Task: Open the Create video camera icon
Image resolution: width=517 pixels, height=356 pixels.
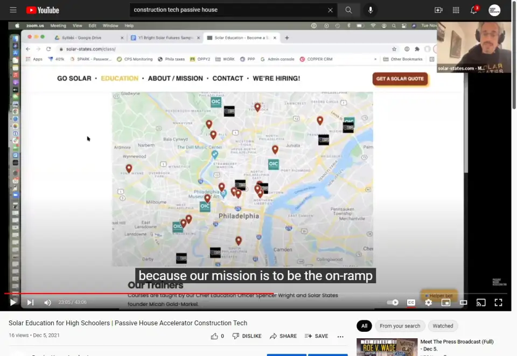Action: click(x=438, y=10)
